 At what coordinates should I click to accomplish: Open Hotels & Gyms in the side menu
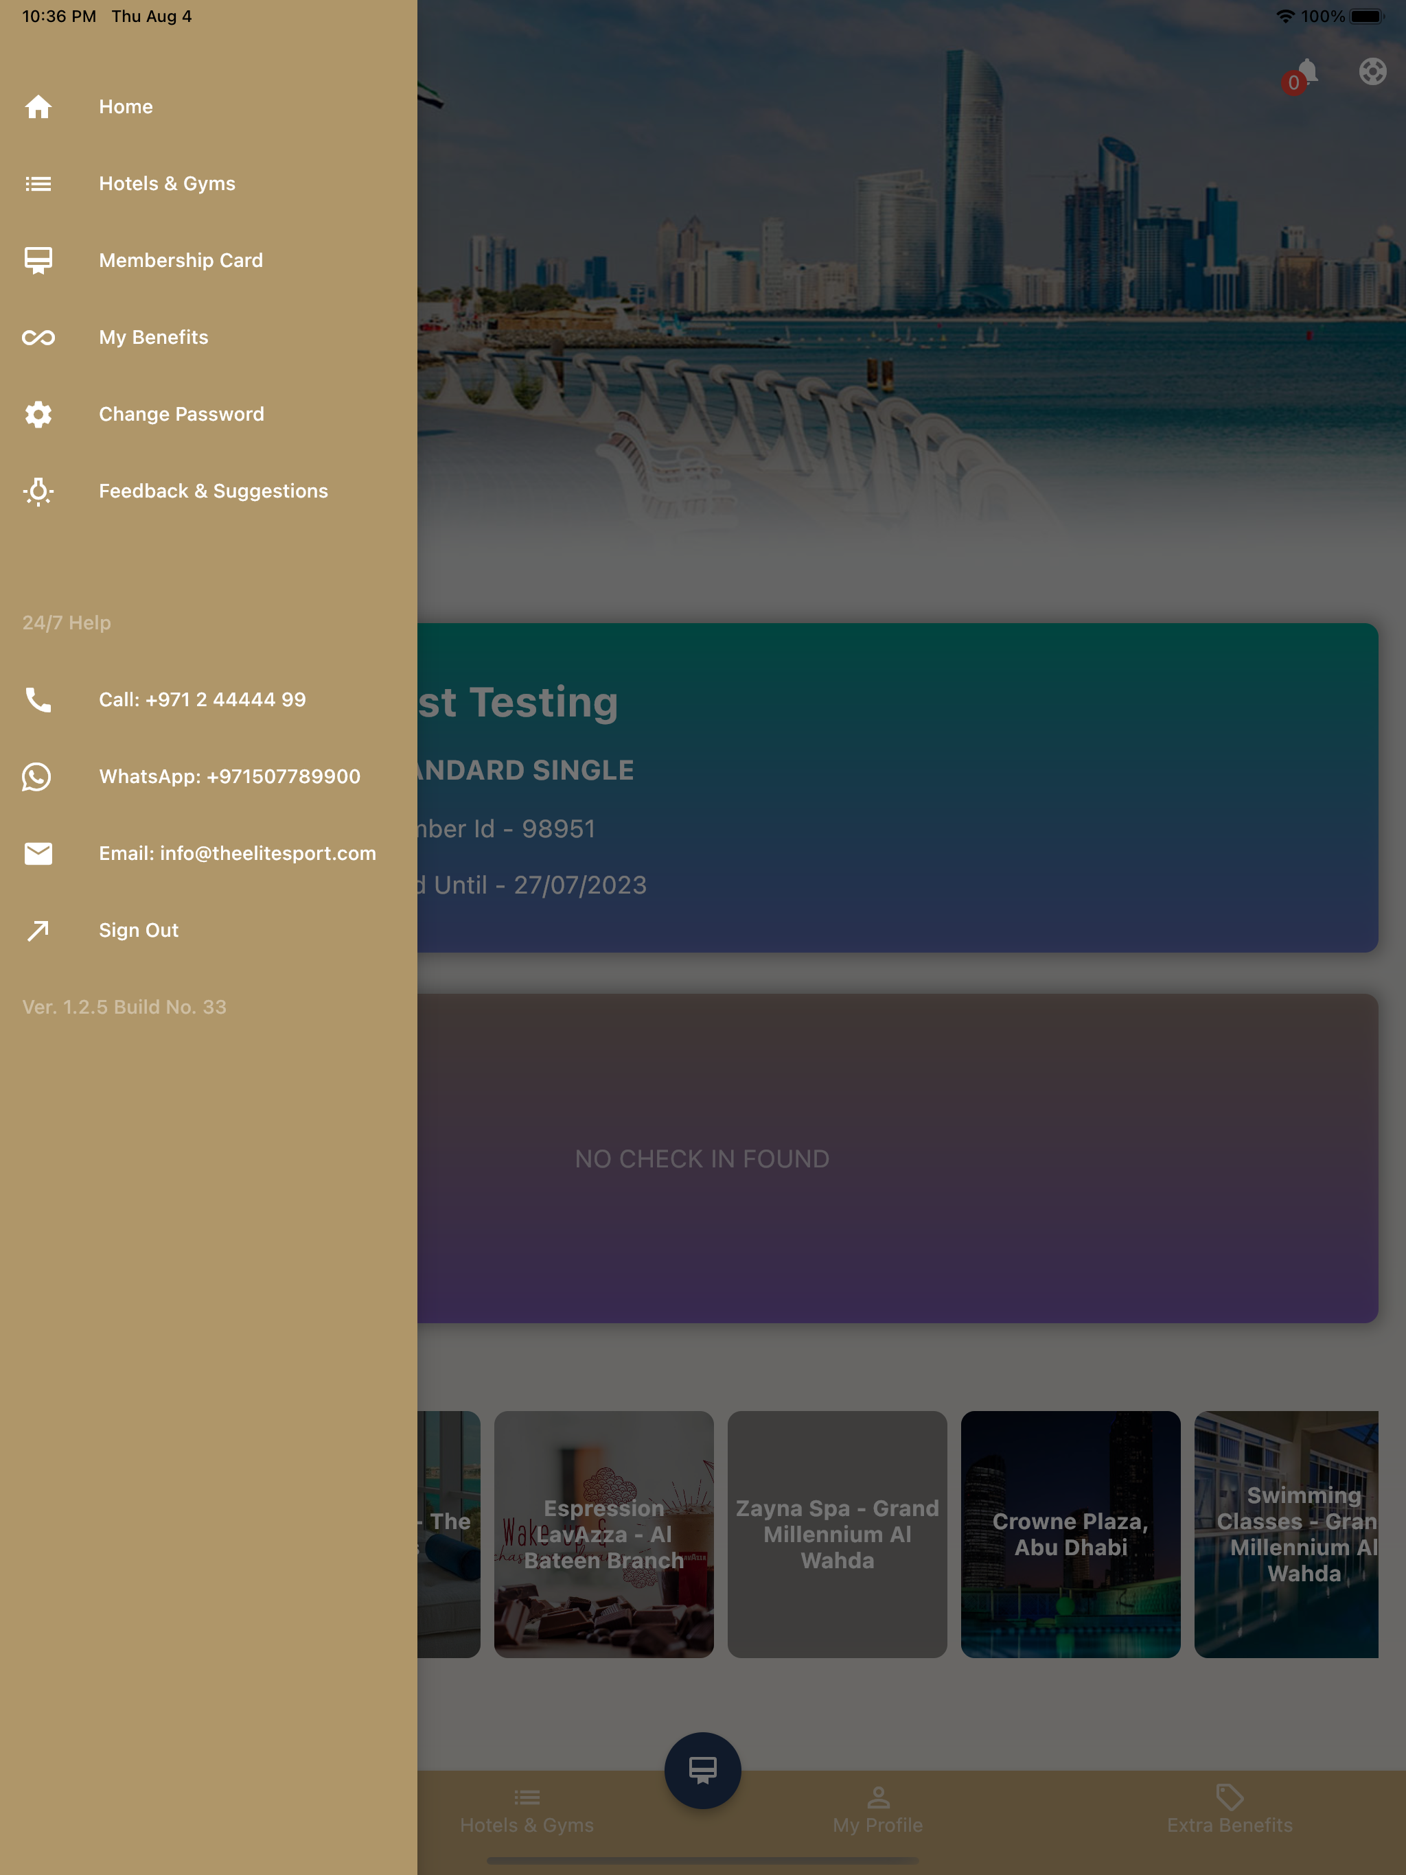click(209, 184)
